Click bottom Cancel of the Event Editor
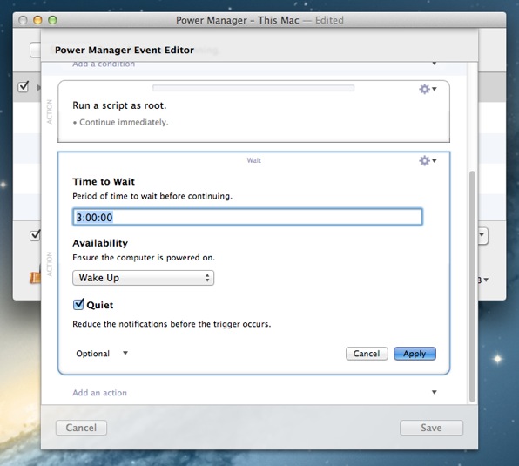This screenshot has height=466, width=519. click(x=81, y=428)
